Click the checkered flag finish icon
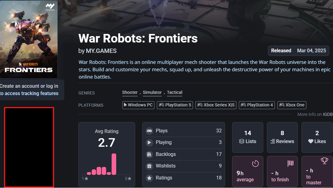Viewport: 333px width, 188px height. tap(290, 163)
